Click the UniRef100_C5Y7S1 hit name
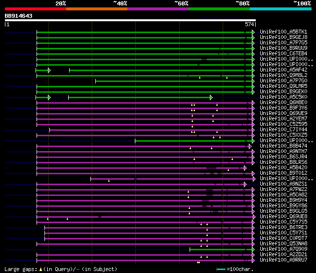 click(x=283, y=233)
